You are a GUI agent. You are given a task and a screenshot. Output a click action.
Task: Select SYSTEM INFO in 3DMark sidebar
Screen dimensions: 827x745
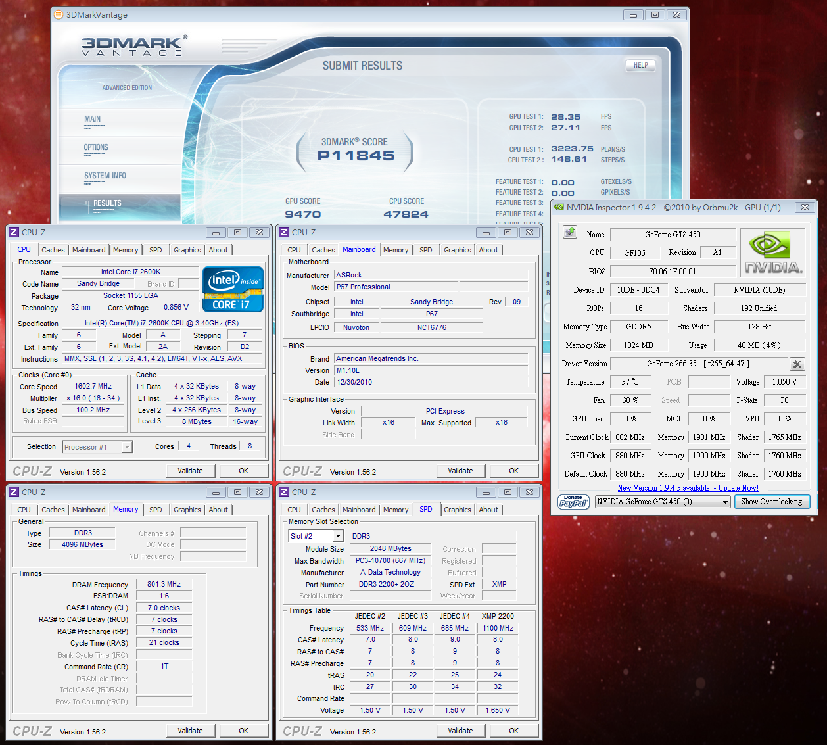pos(105,176)
